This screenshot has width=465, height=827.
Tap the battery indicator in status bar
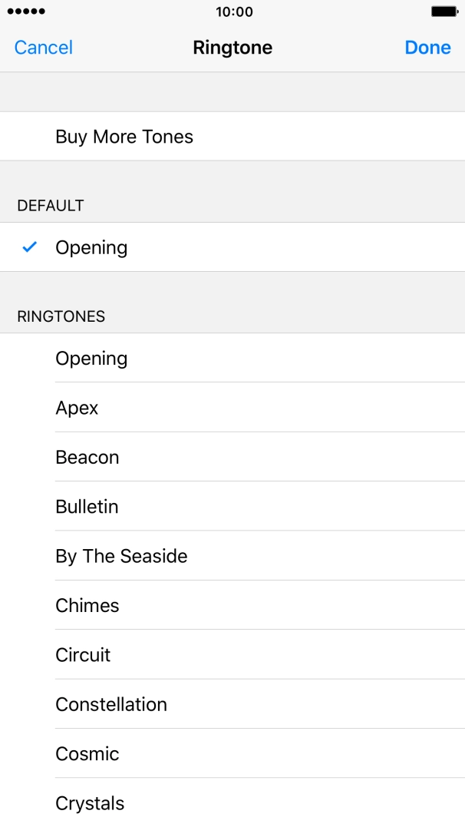tap(444, 11)
